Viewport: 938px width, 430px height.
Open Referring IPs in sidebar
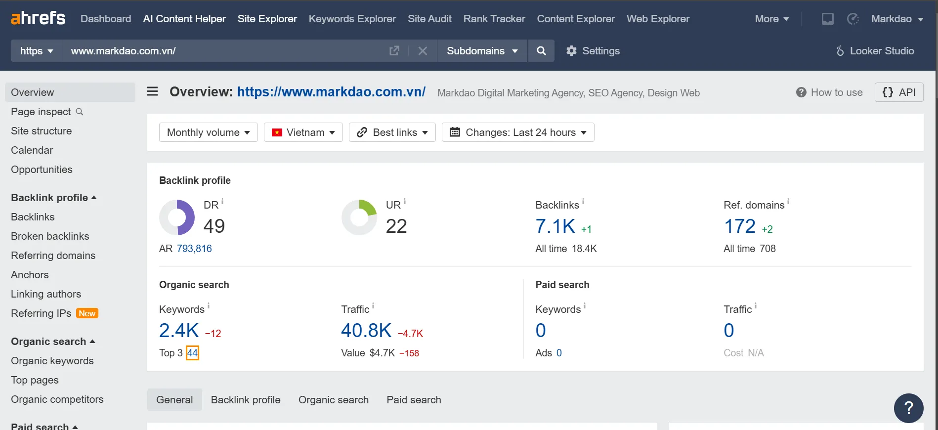click(x=54, y=313)
